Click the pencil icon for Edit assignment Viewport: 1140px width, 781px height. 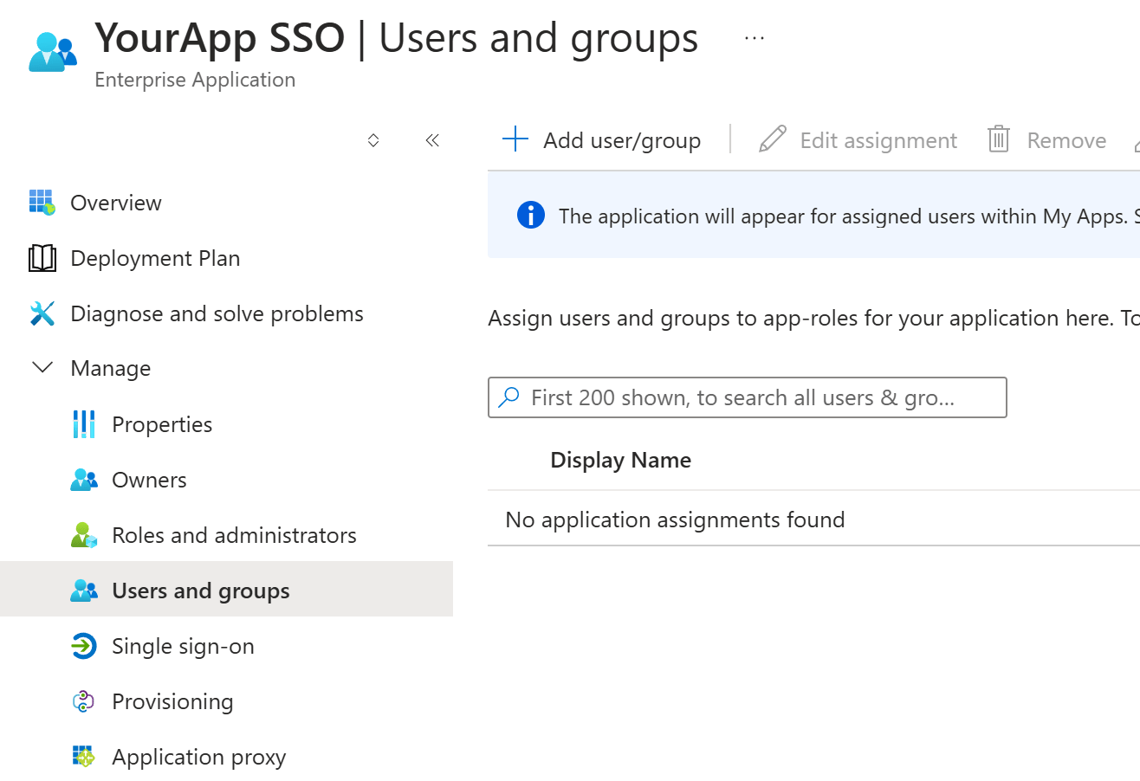pyautogui.click(x=772, y=139)
